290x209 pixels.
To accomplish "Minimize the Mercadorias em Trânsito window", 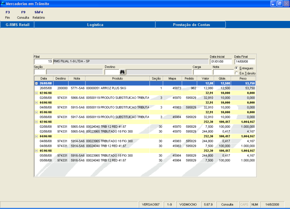I will pos(273,4).
